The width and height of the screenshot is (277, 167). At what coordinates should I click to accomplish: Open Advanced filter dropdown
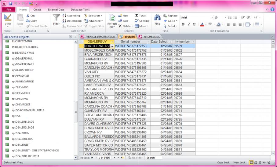pos(93,21)
